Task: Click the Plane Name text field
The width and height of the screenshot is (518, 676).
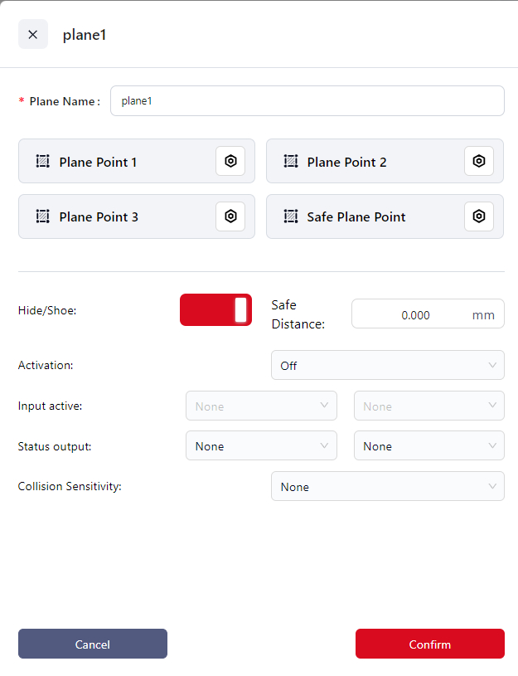Action: [x=307, y=101]
